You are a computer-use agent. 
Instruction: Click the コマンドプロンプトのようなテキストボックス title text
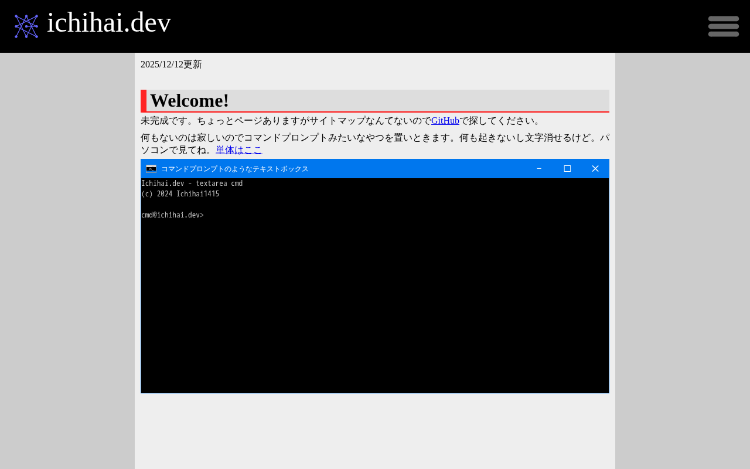pyautogui.click(x=235, y=169)
